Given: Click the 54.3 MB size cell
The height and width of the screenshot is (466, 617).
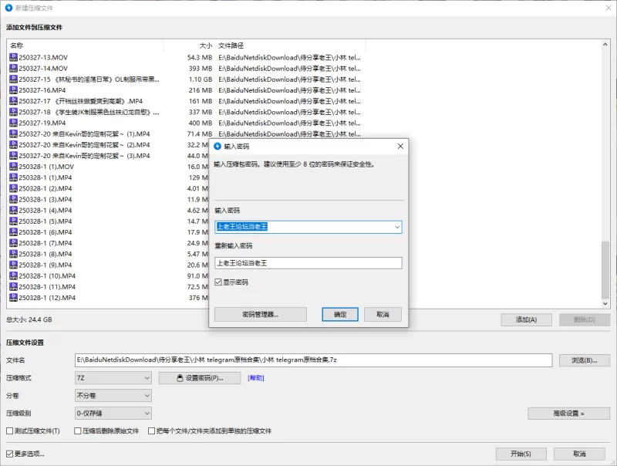Looking at the screenshot, I should point(200,57).
